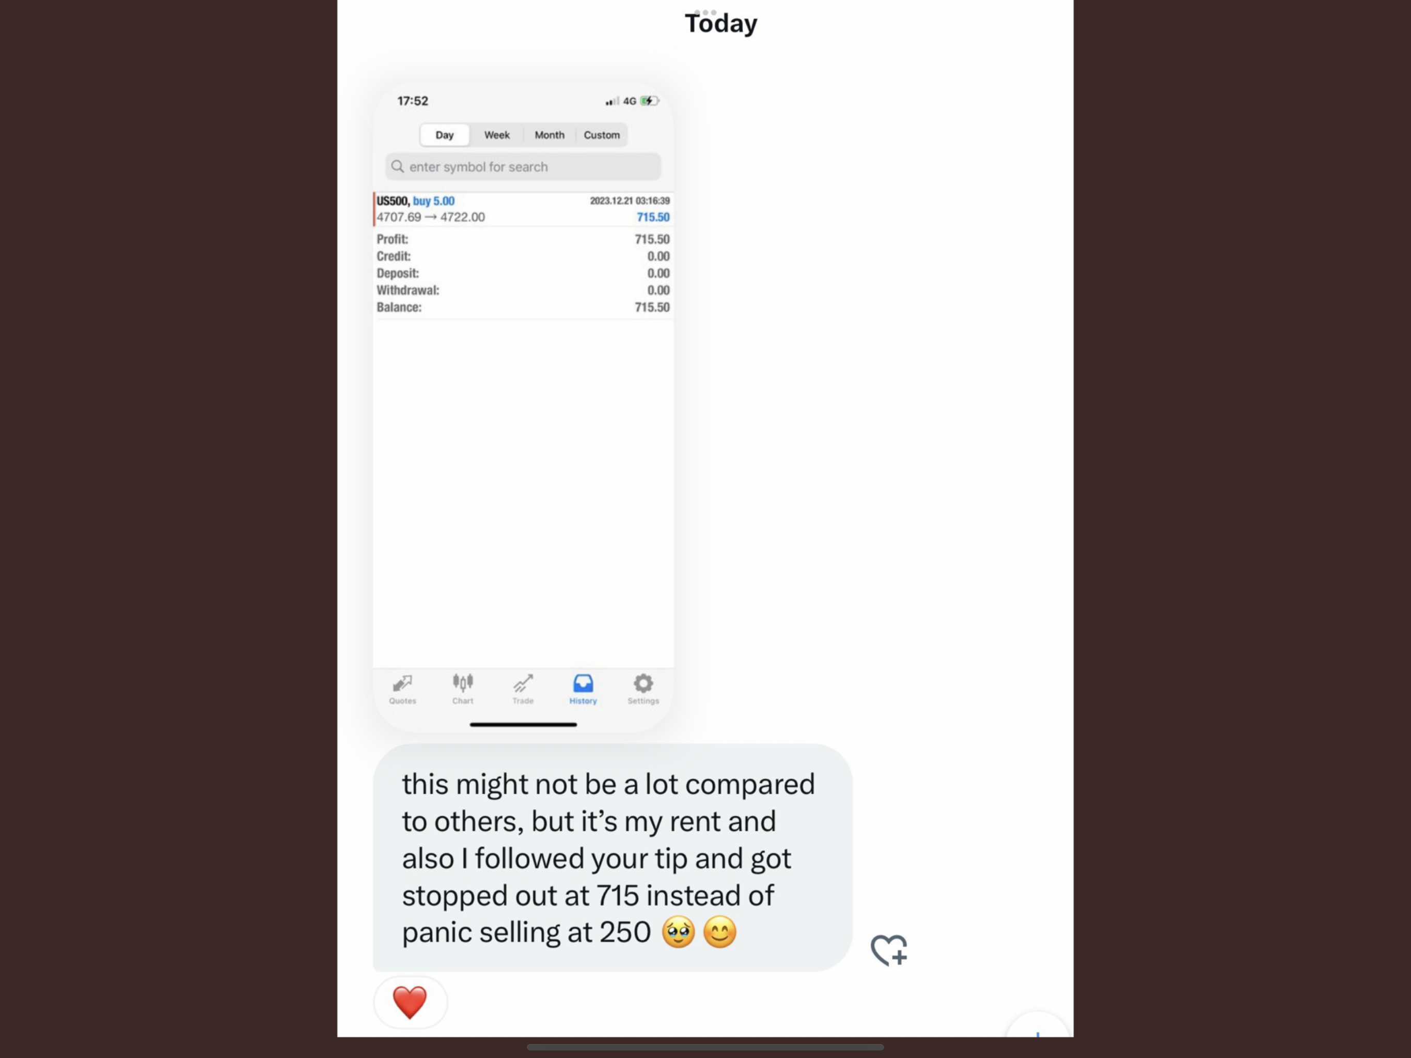Click the magnifier icon in search bar
Screen dimensions: 1411x1058
coord(397,166)
